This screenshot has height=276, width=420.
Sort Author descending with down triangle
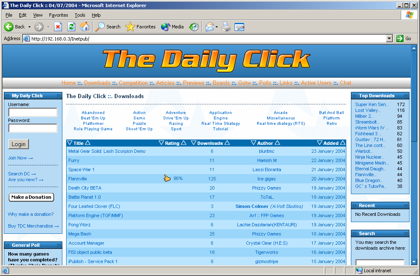[253, 143]
